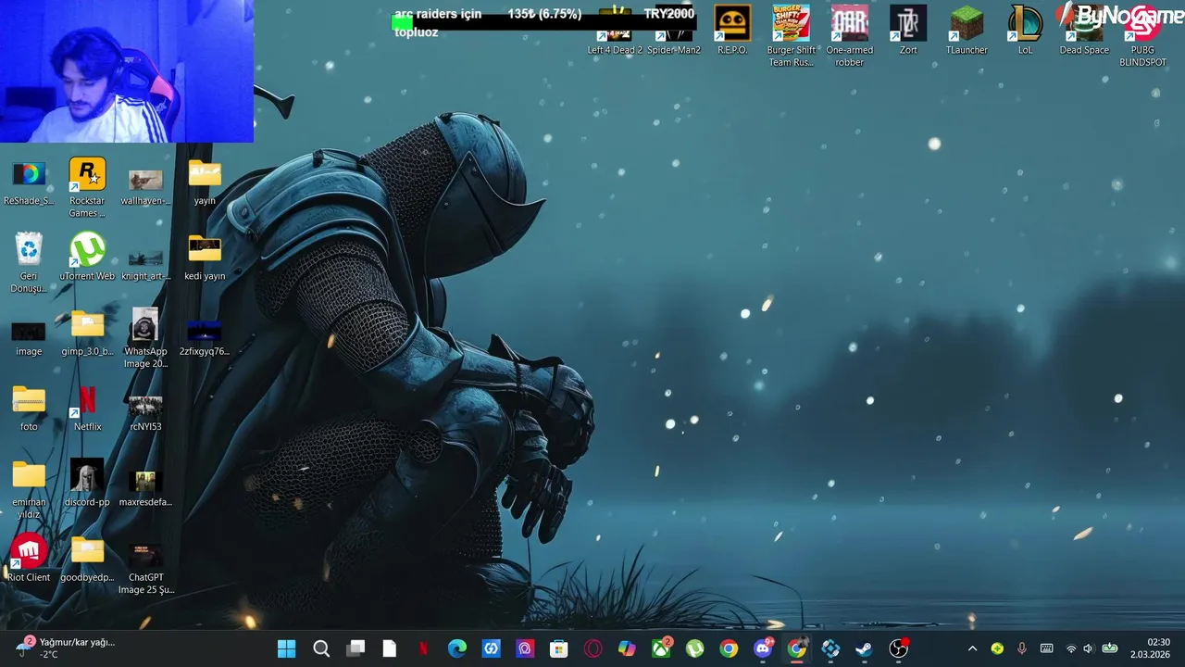Open the emirhan yildiz folder
This screenshot has width=1185, height=667.
click(x=29, y=489)
